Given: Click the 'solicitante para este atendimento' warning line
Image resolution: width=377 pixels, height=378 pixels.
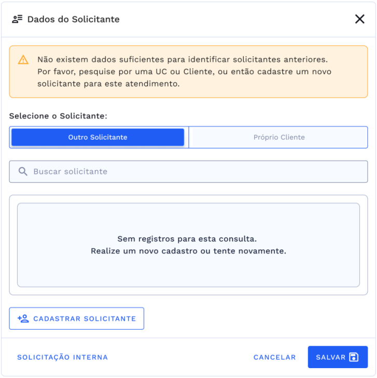Looking at the screenshot, I should click(x=108, y=84).
